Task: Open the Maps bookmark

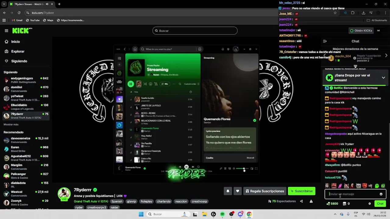Action: click(x=48, y=20)
